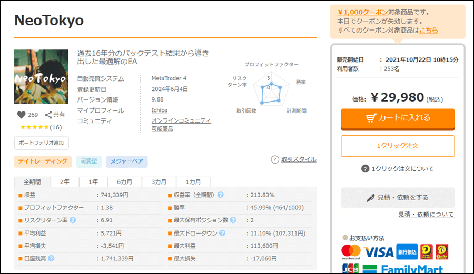Click the heart favorite icon
The width and height of the screenshot is (474, 274).
(x=22, y=115)
